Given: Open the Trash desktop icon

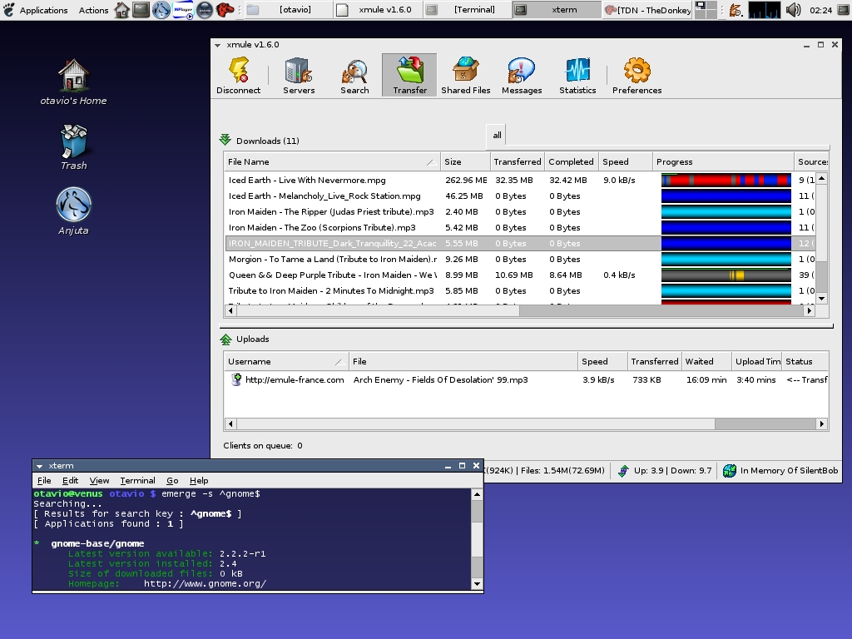Looking at the screenshot, I should coord(73,147).
